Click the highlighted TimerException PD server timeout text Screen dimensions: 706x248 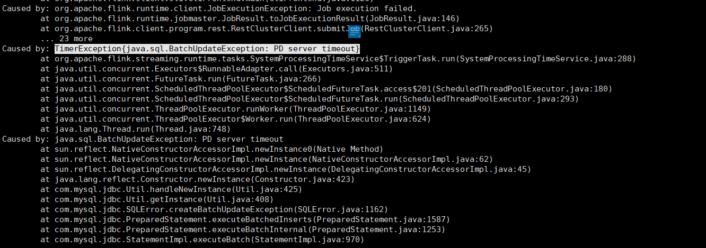point(207,49)
